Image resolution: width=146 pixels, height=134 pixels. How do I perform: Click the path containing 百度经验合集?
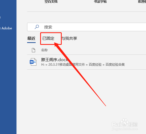83,65
